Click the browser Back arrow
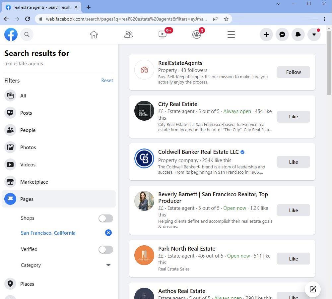Screen dimensions: 332x299 point(6,19)
